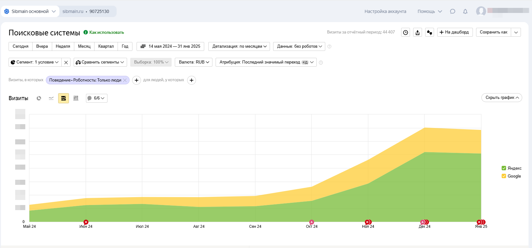Viewport: 532px width, 248px height.
Task: Toggle the Google legend checkbox
Action: tap(504, 176)
